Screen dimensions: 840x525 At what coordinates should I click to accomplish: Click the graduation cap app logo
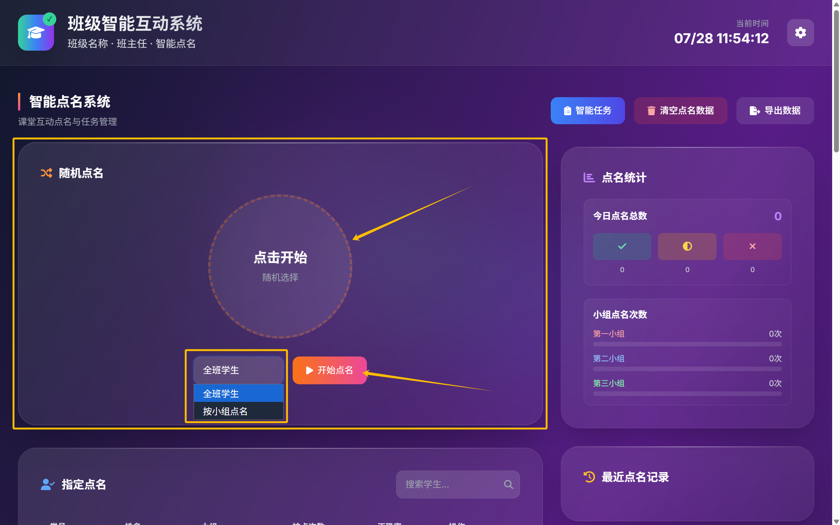pyautogui.click(x=36, y=32)
